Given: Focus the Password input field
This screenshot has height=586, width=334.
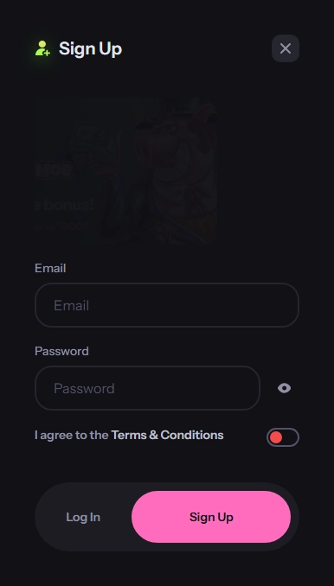Looking at the screenshot, I should [x=147, y=388].
